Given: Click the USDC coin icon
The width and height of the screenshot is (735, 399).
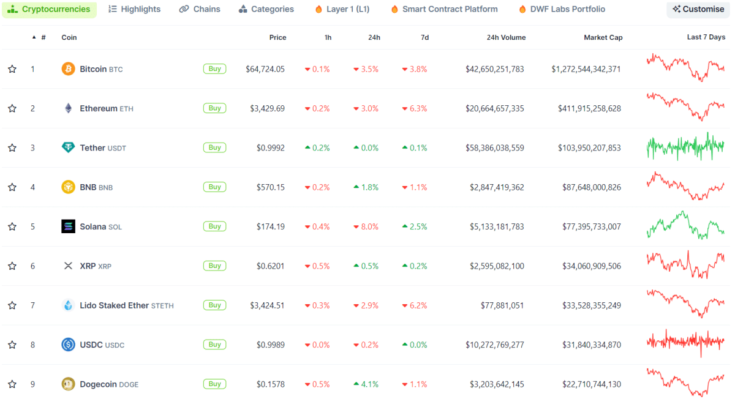Looking at the screenshot, I should [x=68, y=345].
